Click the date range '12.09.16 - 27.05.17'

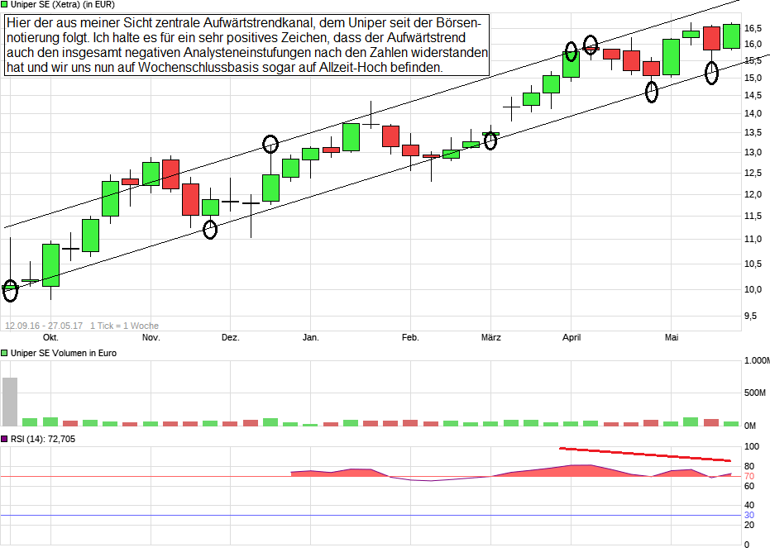point(44,326)
